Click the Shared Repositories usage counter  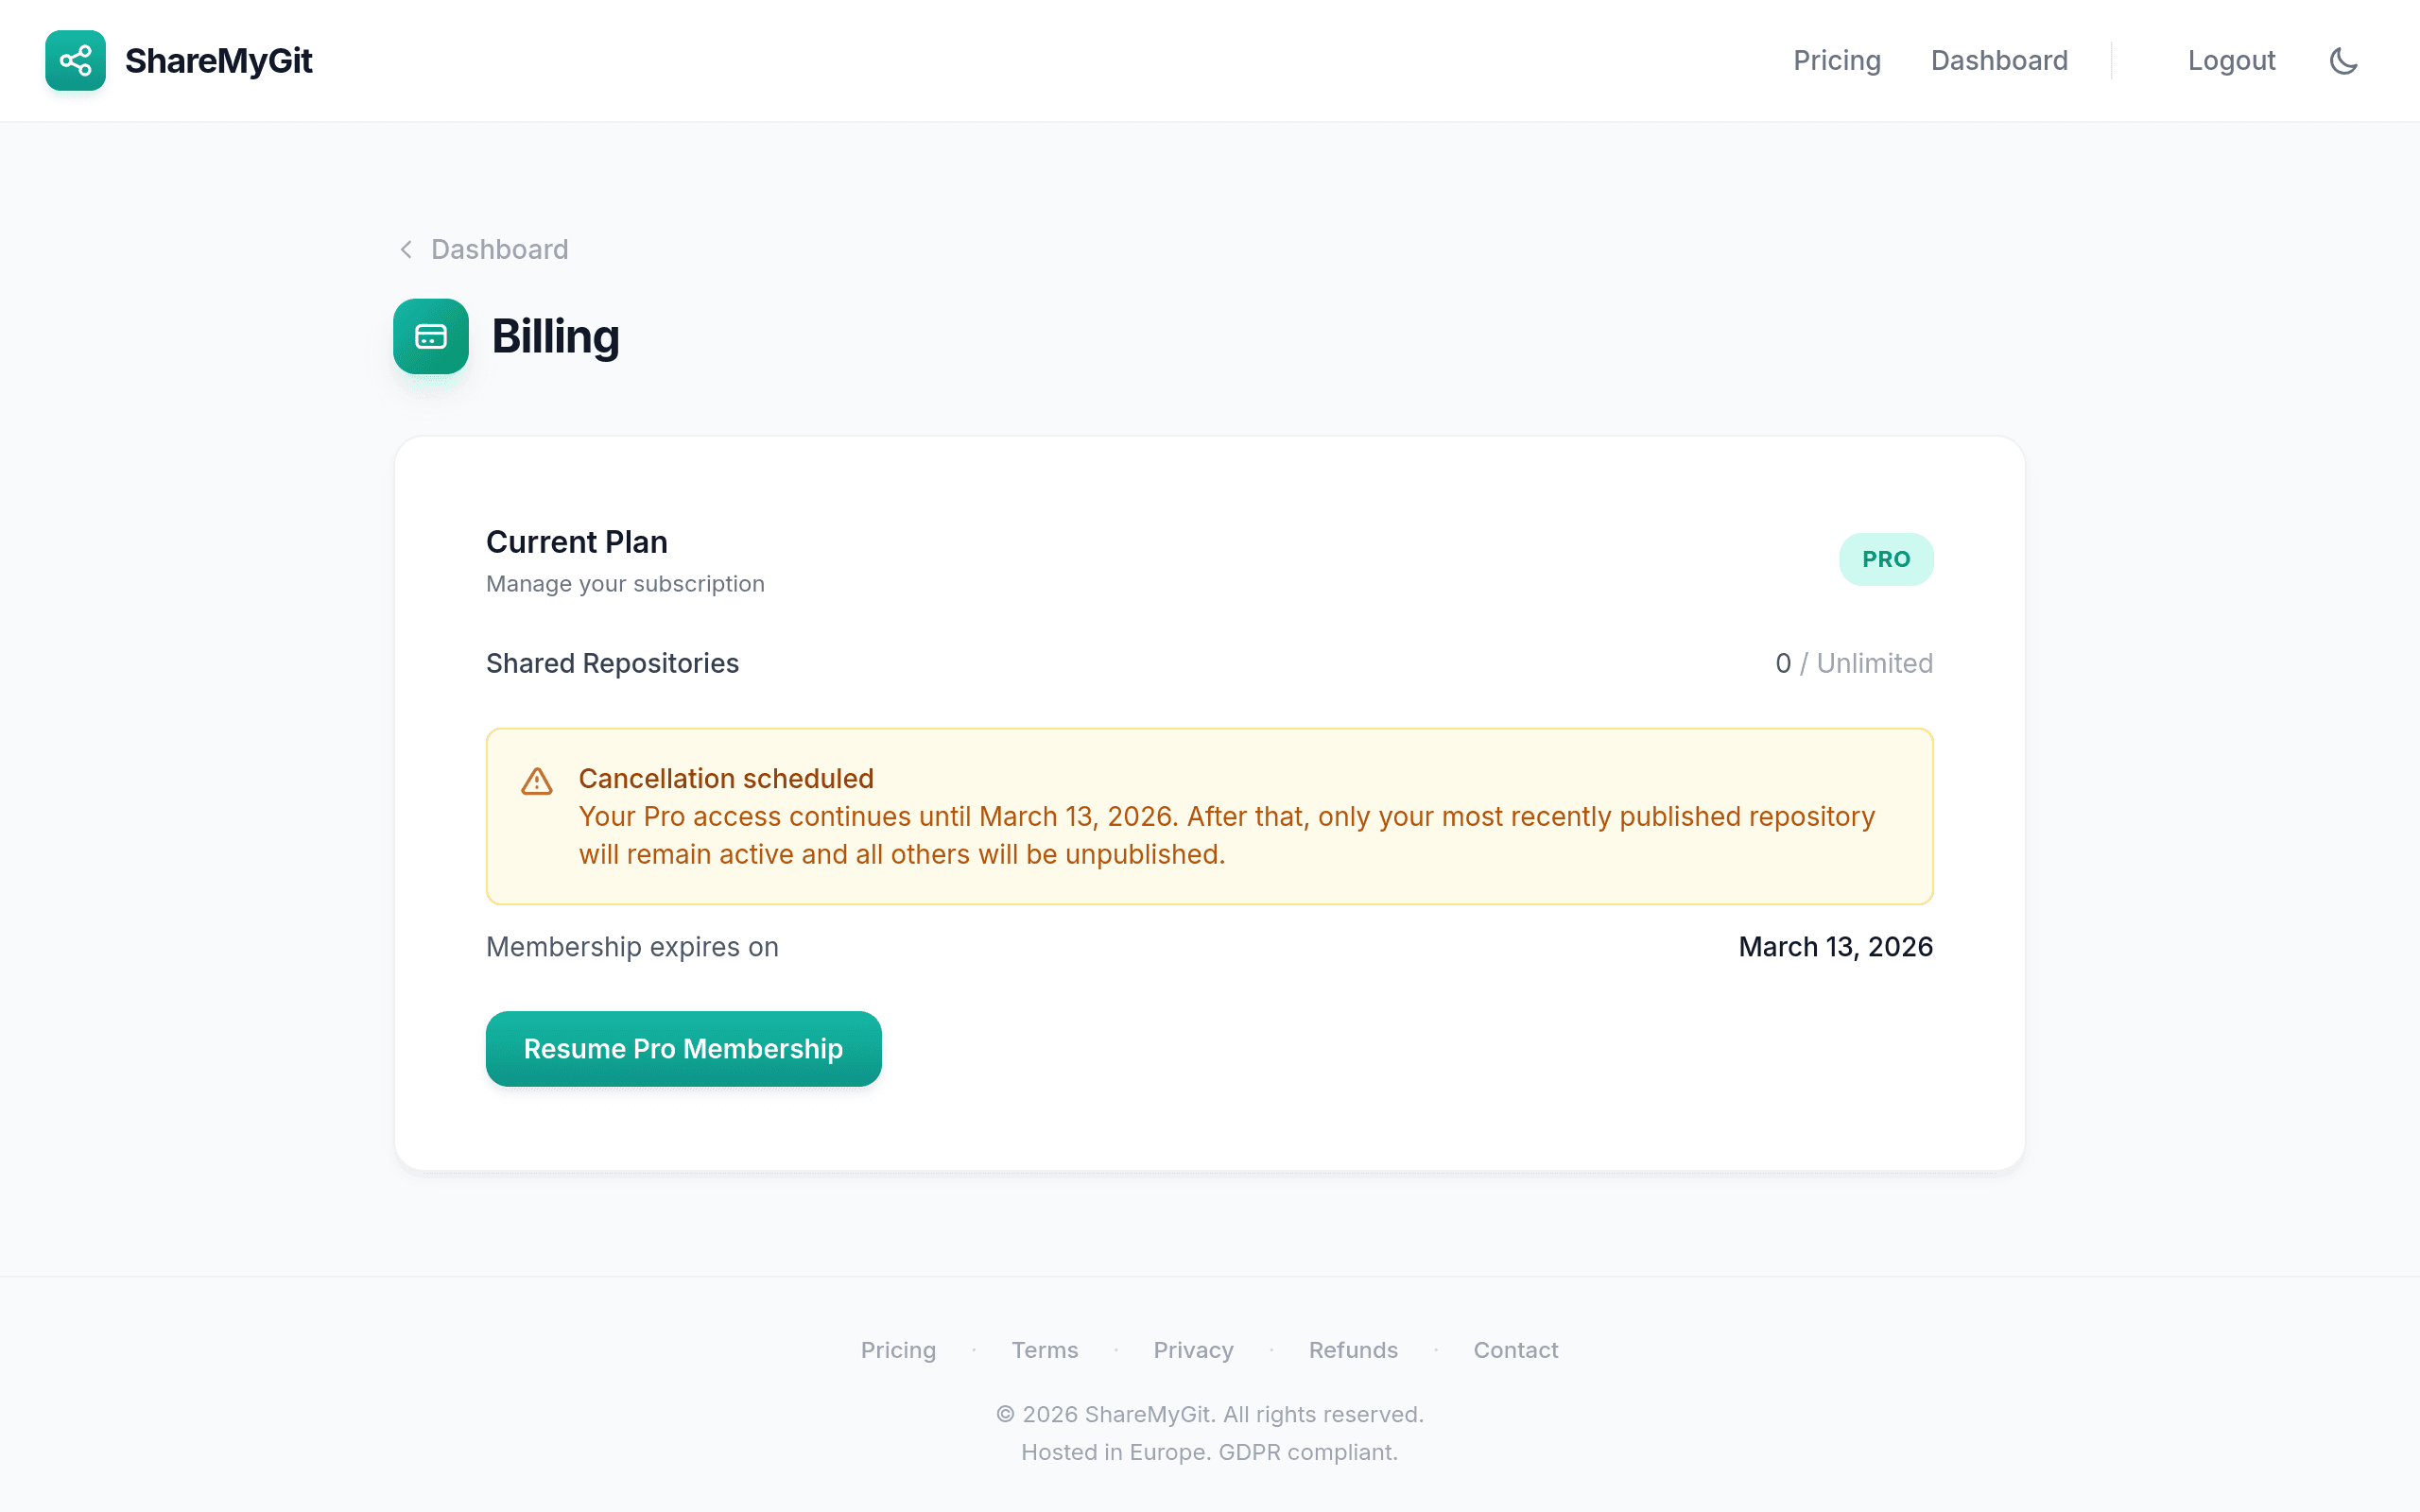[1855, 662]
